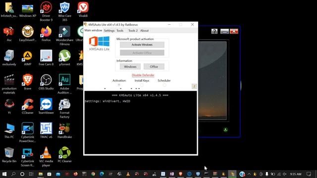Click the green download icon in background window
Viewport: 317px width, 178px height.
click(226, 130)
